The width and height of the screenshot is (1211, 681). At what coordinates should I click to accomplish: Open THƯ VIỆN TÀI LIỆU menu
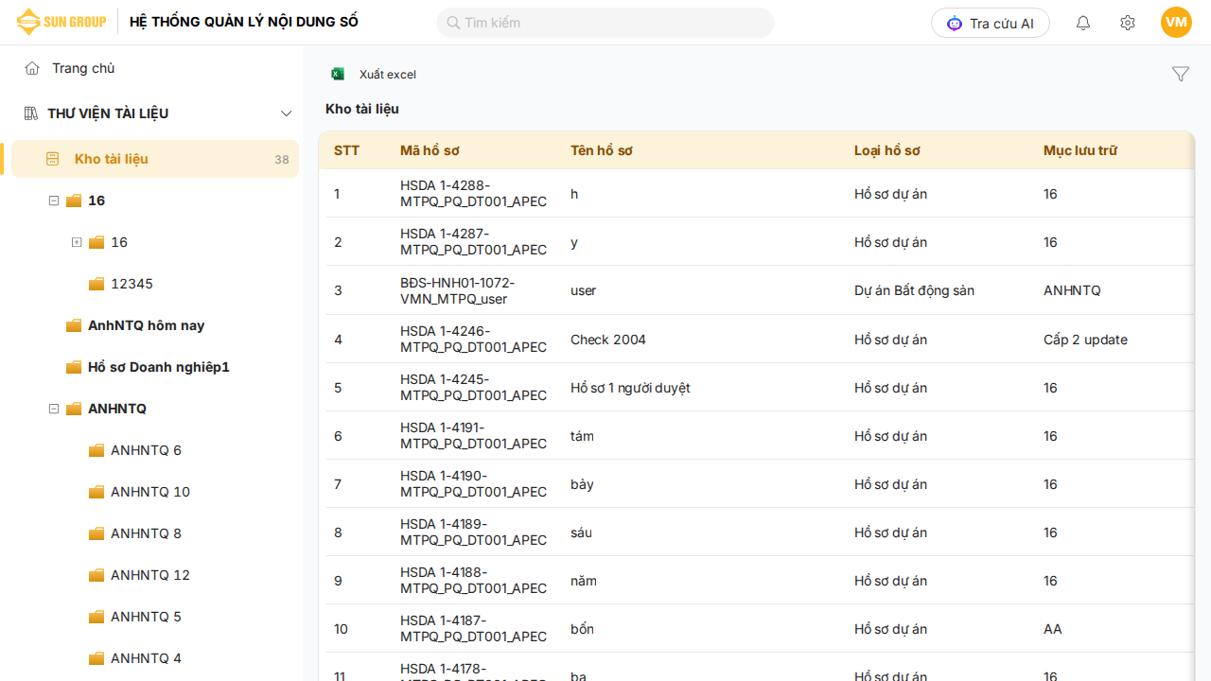coord(108,113)
